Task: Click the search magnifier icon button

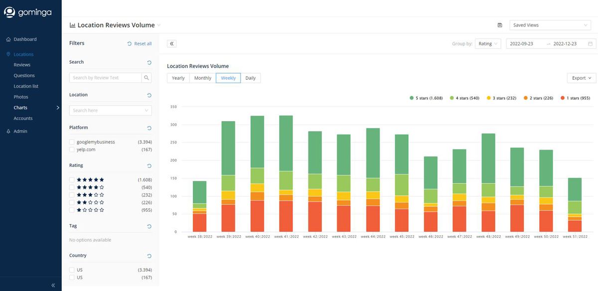Action: pyautogui.click(x=147, y=78)
